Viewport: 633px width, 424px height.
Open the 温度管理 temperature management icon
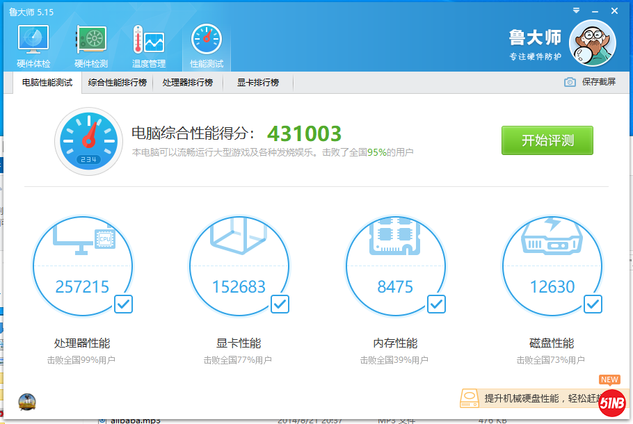(148, 47)
